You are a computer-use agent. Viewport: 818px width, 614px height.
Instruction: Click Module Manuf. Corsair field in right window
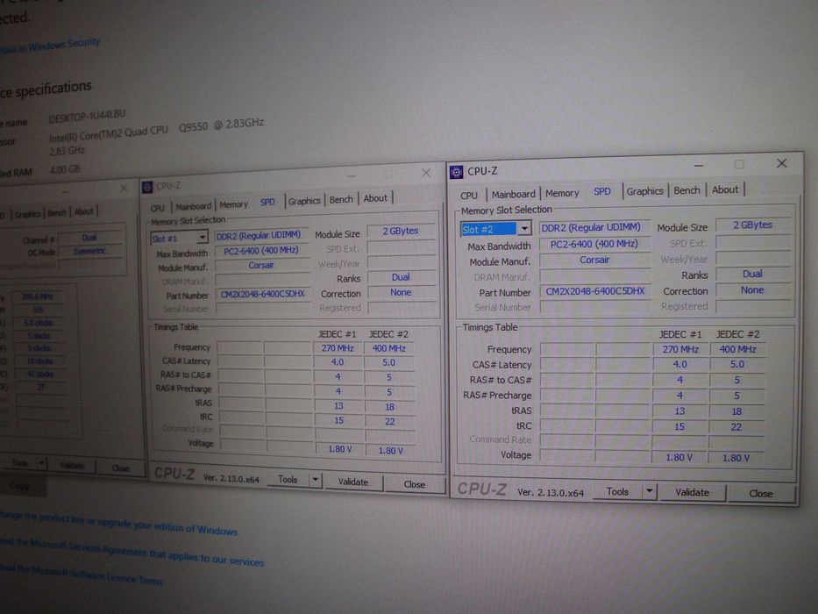click(594, 260)
